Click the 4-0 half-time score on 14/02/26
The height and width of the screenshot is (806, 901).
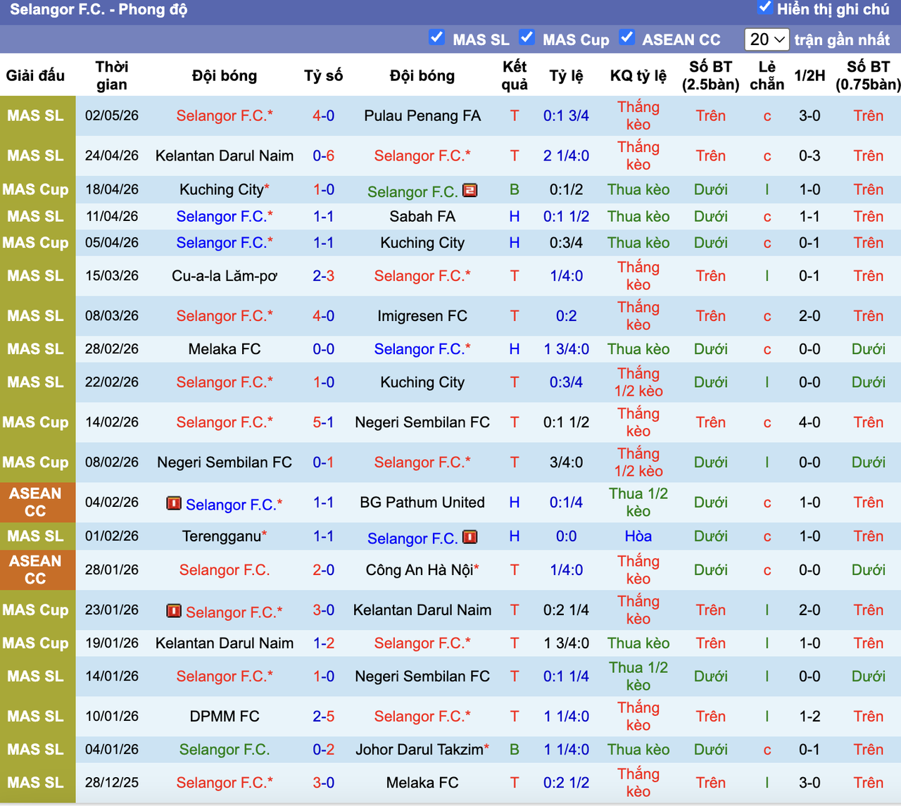(809, 422)
